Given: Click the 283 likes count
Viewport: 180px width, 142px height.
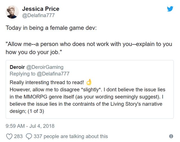Looking at the screenshot, I should coord(18,136).
